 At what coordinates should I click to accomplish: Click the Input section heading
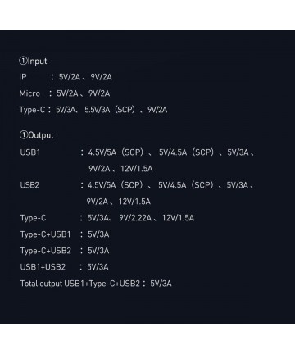click(33, 61)
